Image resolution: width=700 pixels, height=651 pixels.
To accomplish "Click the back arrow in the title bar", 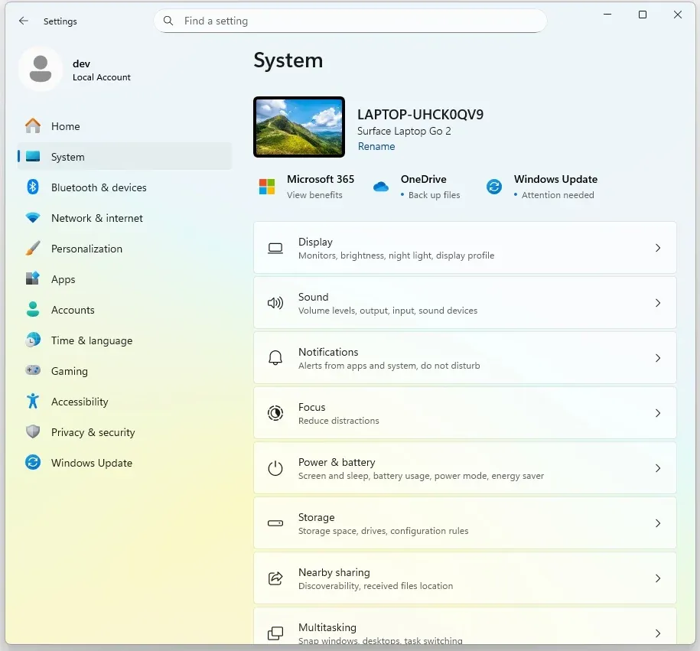I will point(24,21).
